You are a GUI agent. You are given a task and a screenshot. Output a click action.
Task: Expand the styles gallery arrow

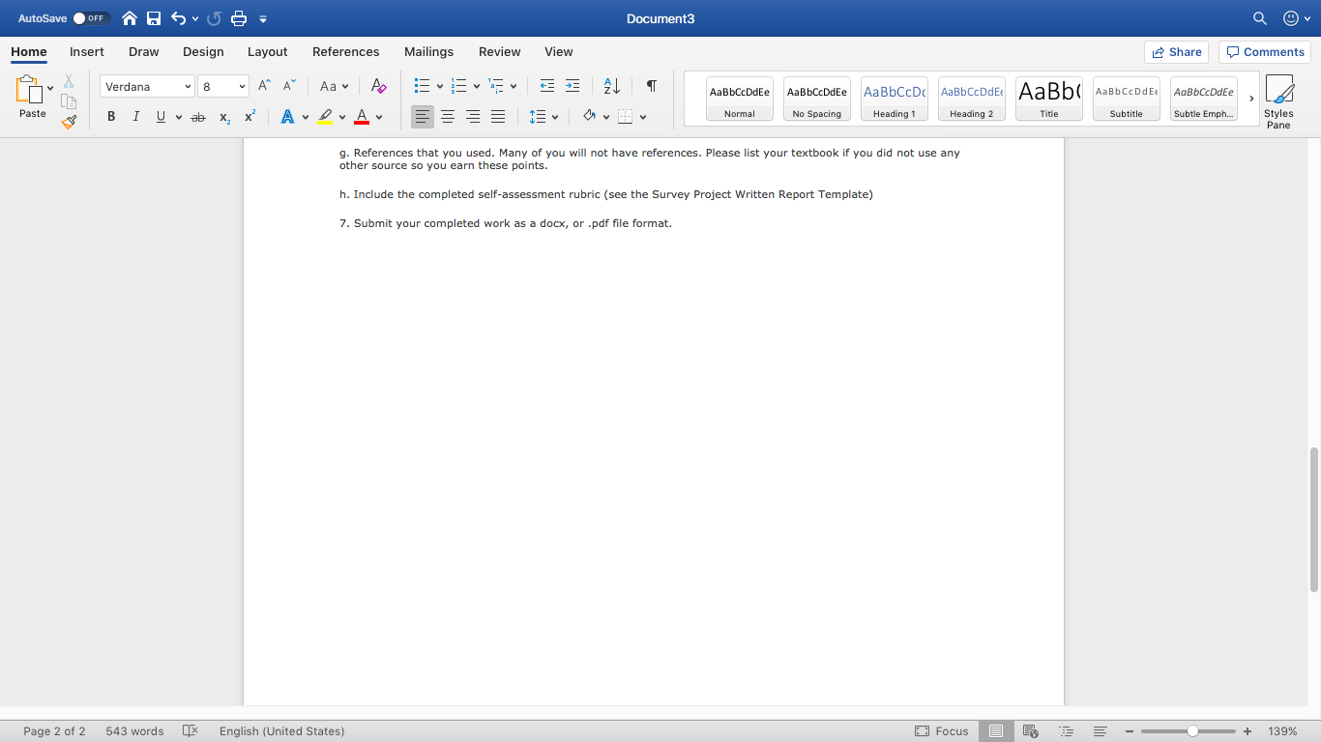pyautogui.click(x=1251, y=99)
